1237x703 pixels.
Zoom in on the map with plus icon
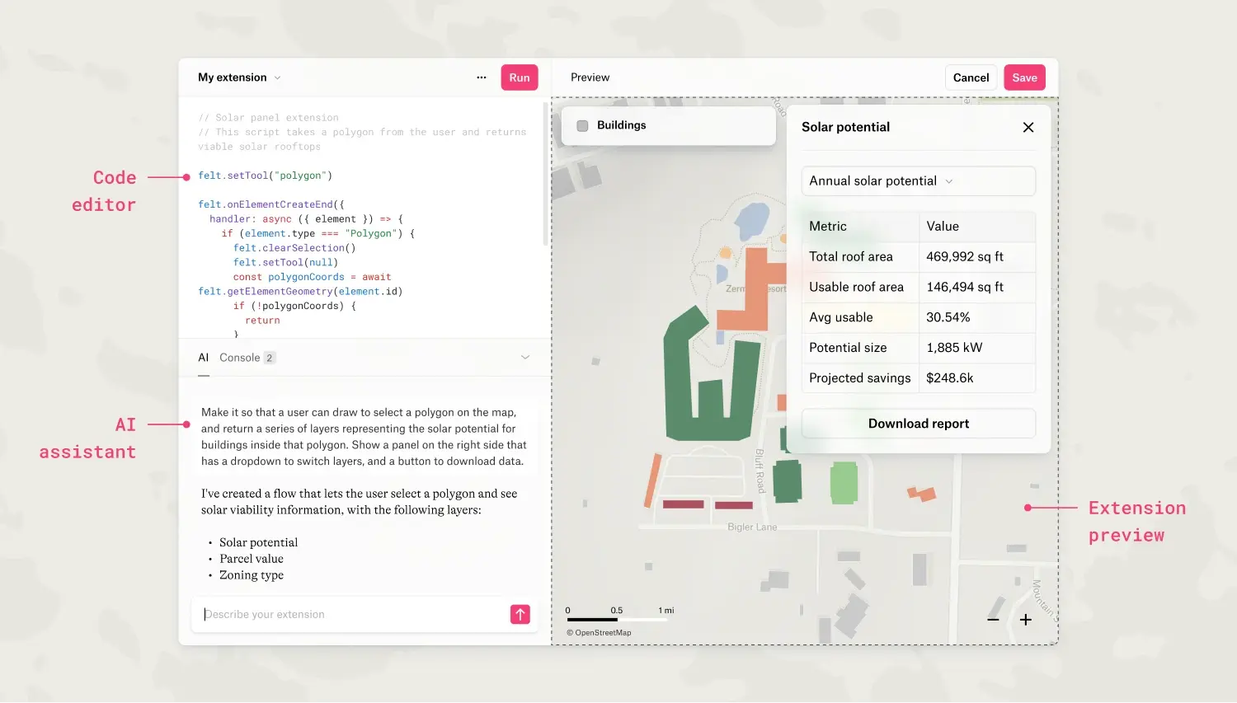tap(1025, 620)
